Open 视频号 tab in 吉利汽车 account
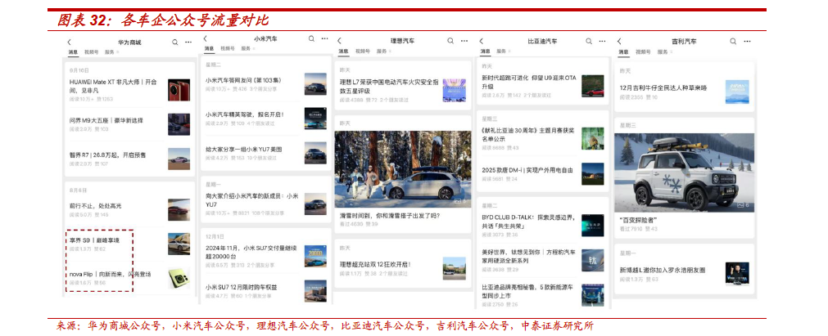Screen dimensions: 828x336 click(x=641, y=52)
